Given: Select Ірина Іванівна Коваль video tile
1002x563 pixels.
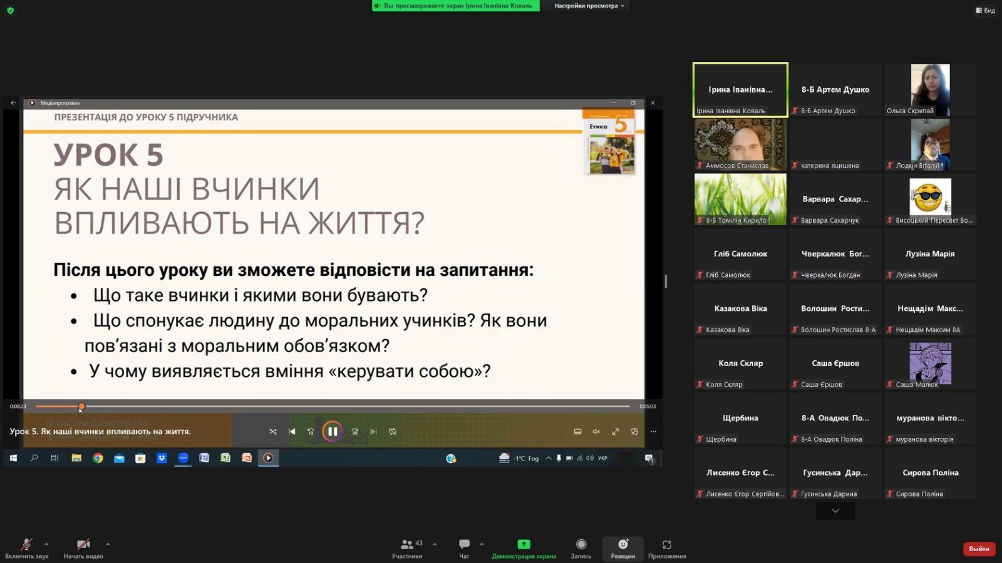Looking at the screenshot, I should (x=740, y=89).
